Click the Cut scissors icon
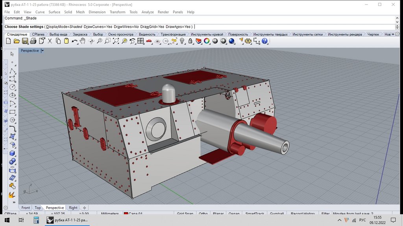The height and width of the screenshot is (226, 403). tap(50, 41)
